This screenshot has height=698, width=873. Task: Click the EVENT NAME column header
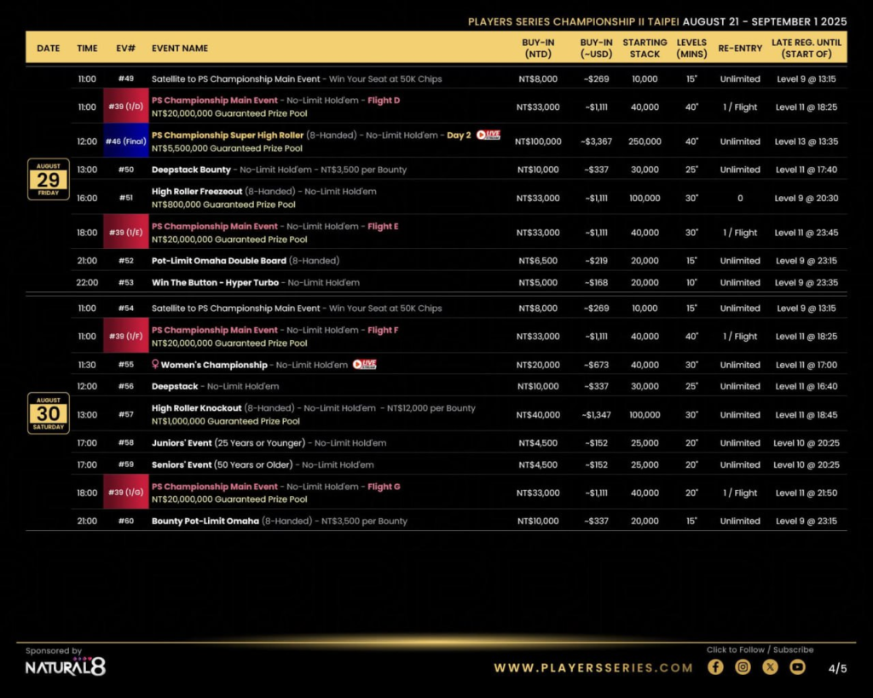182,49
